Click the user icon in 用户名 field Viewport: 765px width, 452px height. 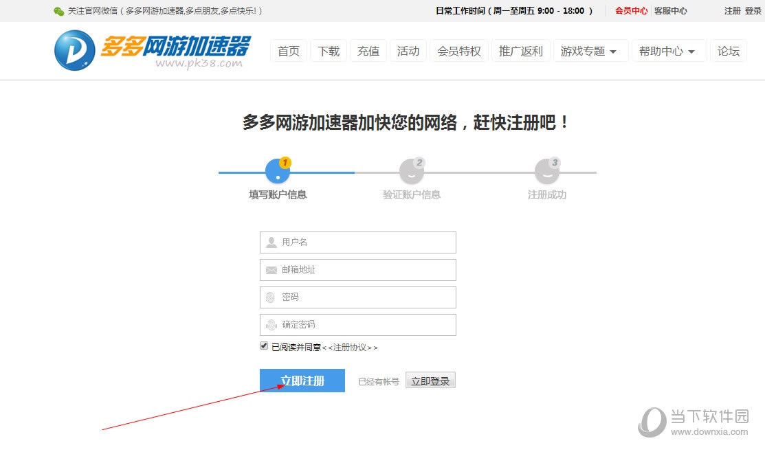click(271, 242)
